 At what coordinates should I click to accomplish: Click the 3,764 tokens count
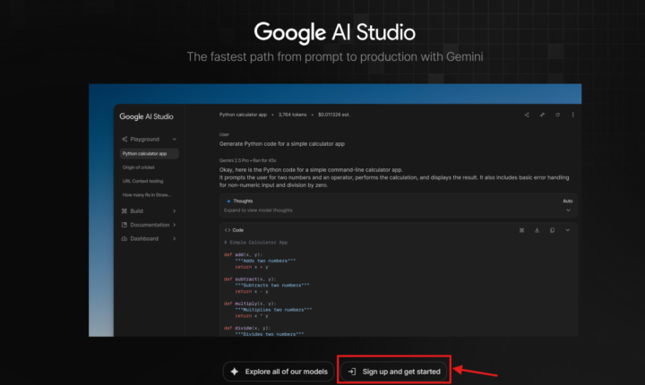pos(292,115)
